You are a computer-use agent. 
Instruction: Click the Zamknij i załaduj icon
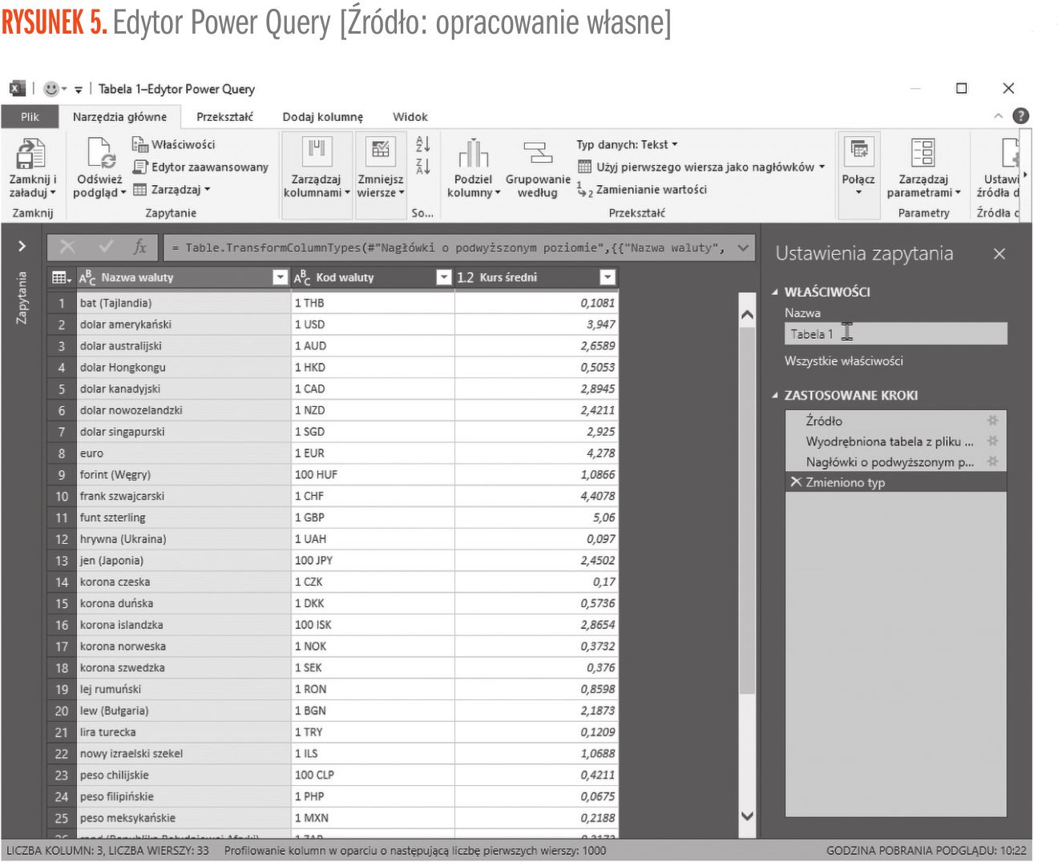(x=31, y=153)
